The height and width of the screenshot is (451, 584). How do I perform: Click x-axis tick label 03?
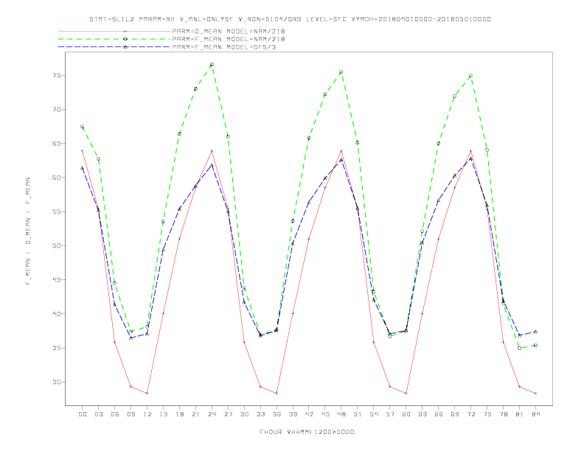(98, 414)
